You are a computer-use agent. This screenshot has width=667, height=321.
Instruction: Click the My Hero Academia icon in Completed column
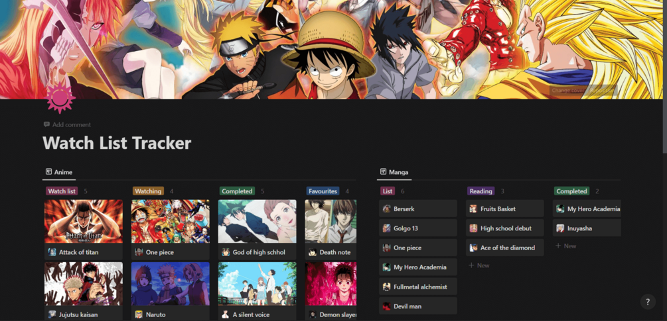[560, 208]
